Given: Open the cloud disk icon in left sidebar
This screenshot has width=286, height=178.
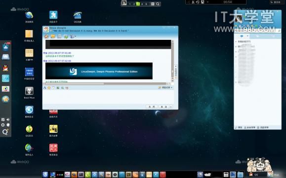Looking at the screenshot, I should 5,57.
